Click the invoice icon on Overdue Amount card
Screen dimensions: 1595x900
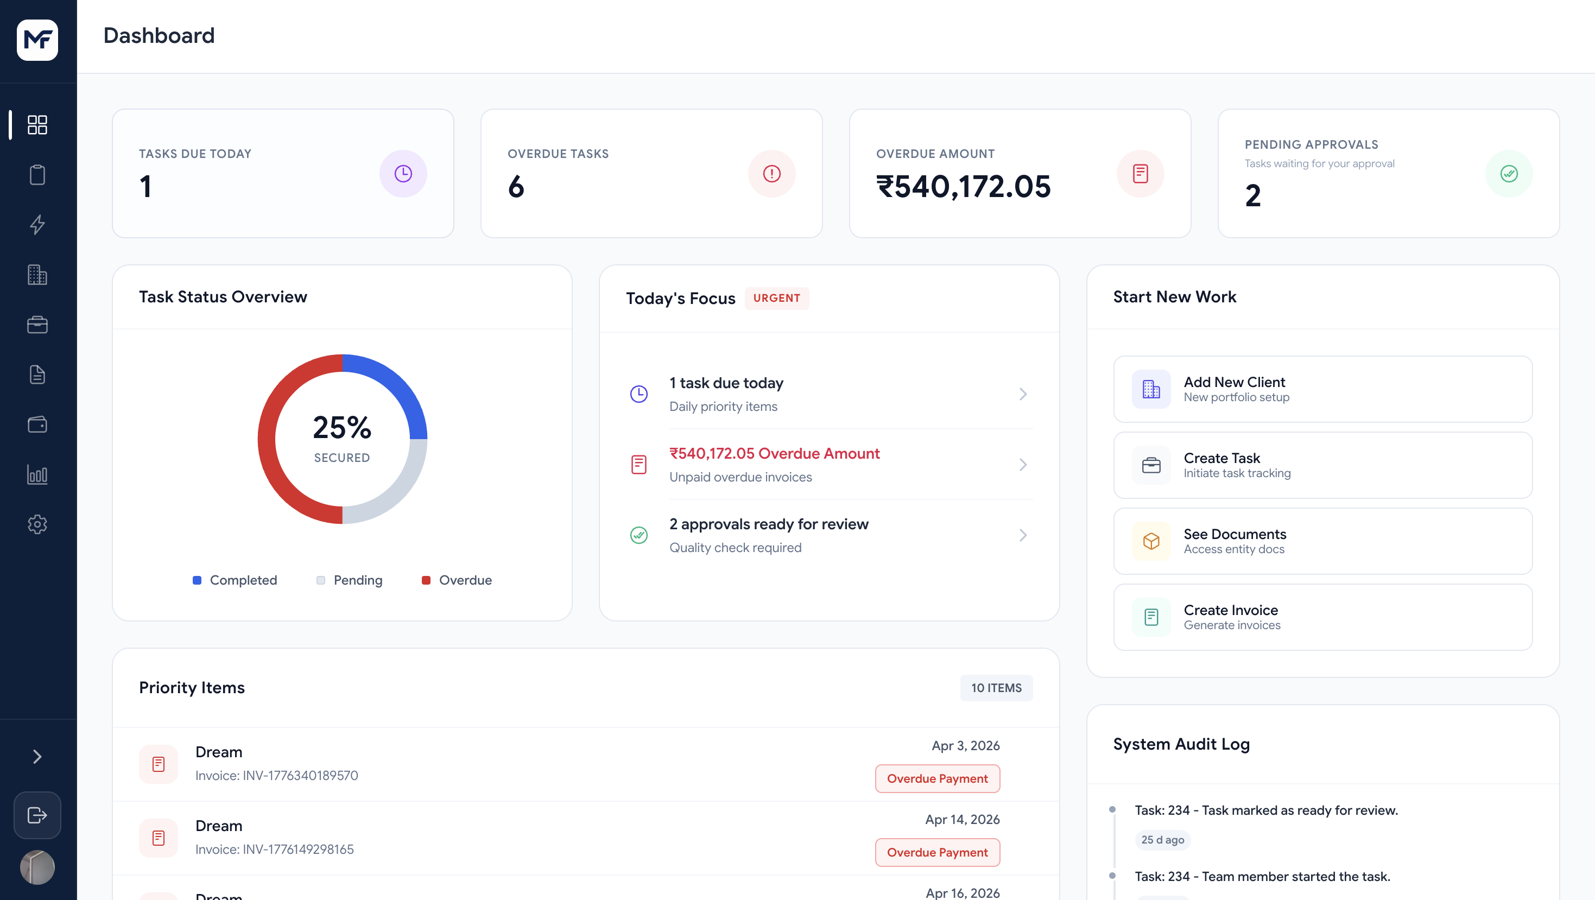click(1141, 174)
